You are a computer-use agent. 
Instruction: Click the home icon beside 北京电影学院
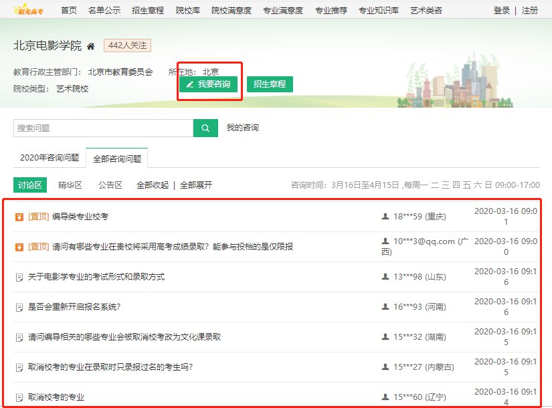coord(91,46)
